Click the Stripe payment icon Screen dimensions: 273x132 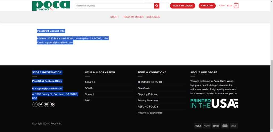216,126
